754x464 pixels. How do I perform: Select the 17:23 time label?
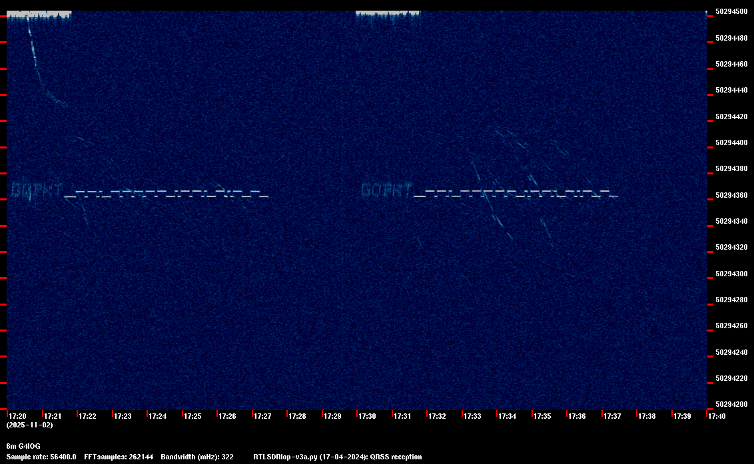pos(123,416)
